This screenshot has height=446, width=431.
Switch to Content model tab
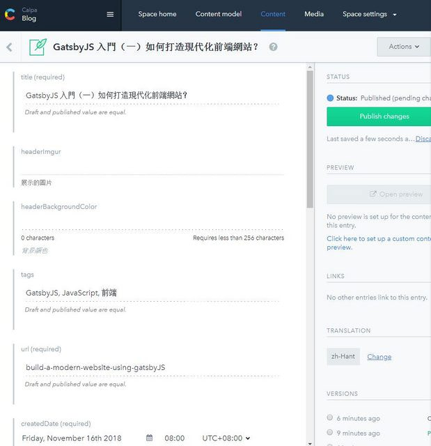pyautogui.click(x=219, y=14)
